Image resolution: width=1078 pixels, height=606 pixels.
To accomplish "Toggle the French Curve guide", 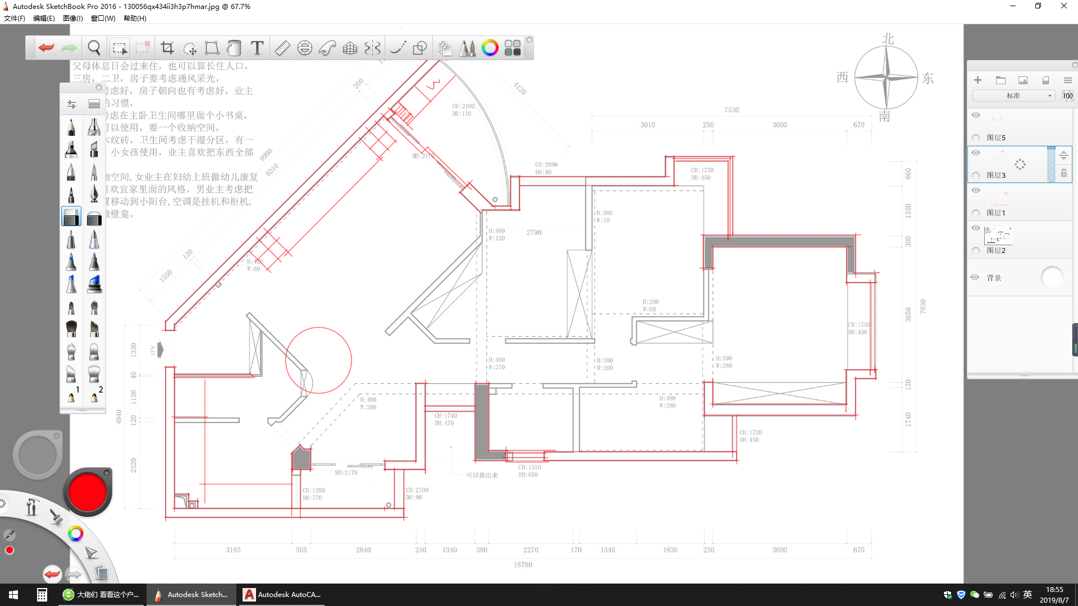I will click(327, 48).
